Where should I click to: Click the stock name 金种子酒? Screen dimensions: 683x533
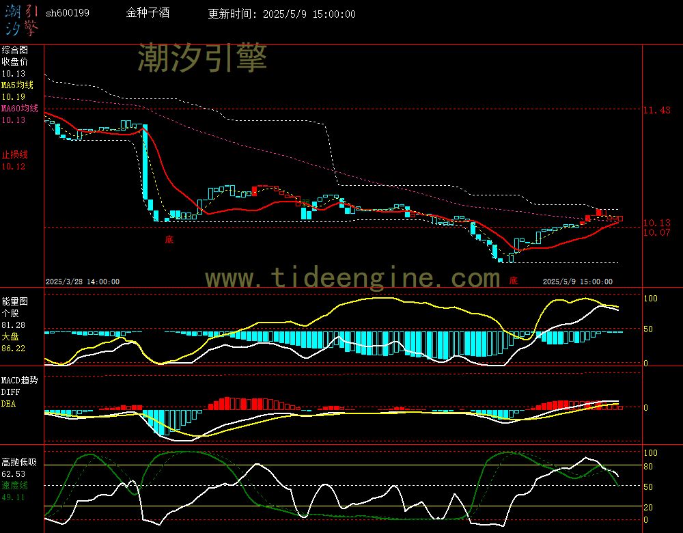(148, 12)
